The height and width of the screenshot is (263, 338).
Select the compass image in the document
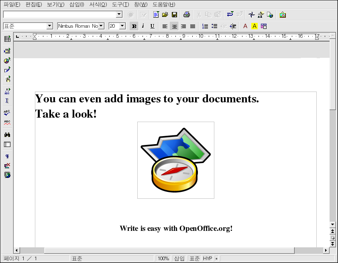click(x=176, y=160)
